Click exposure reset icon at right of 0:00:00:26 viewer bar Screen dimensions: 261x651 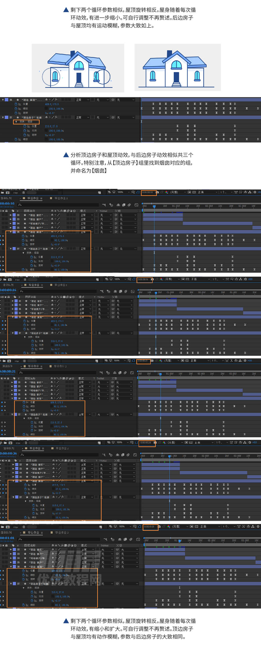250,442
